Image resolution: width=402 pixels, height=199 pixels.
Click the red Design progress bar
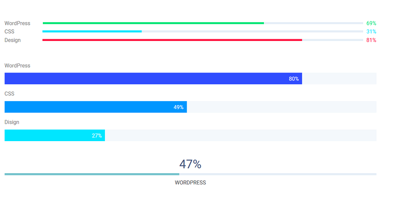[x=172, y=40]
